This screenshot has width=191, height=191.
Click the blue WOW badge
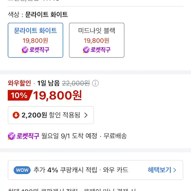pos(22,170)
